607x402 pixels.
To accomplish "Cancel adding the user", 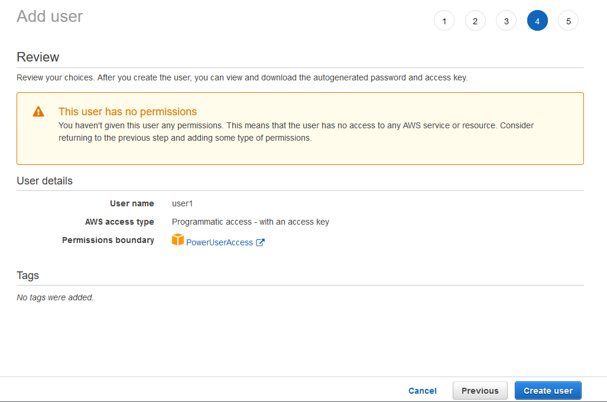I will (423, 391).
